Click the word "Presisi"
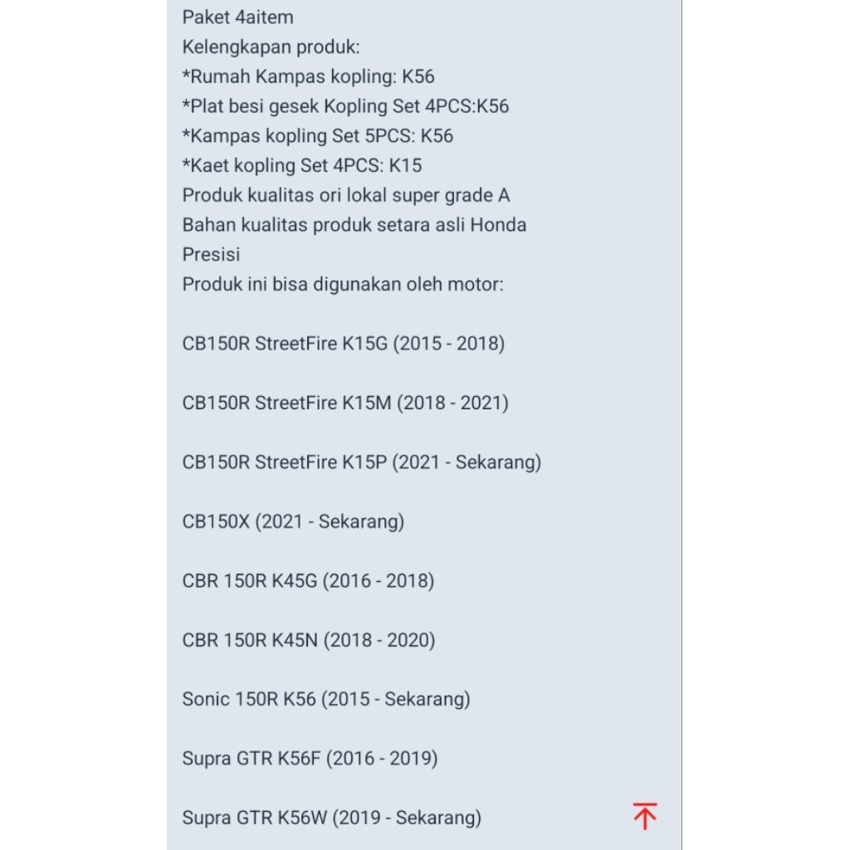 pos(211,255)
